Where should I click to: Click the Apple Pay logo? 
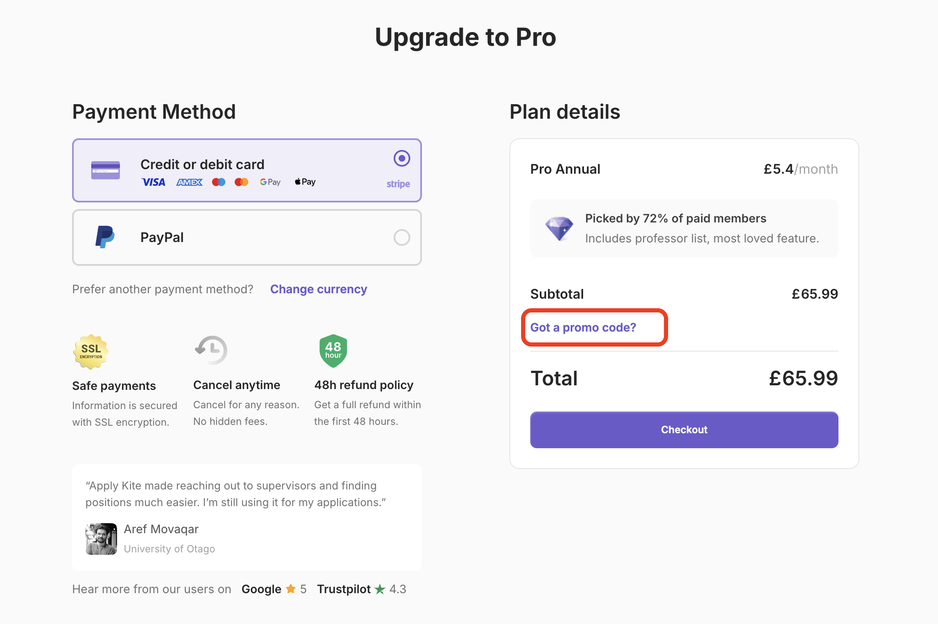coord(305,182)
